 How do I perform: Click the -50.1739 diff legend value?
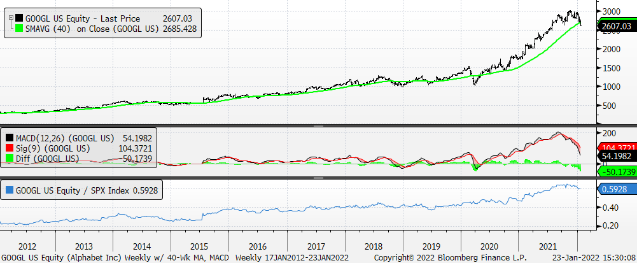pyautogui.click(x=135, y=158)
